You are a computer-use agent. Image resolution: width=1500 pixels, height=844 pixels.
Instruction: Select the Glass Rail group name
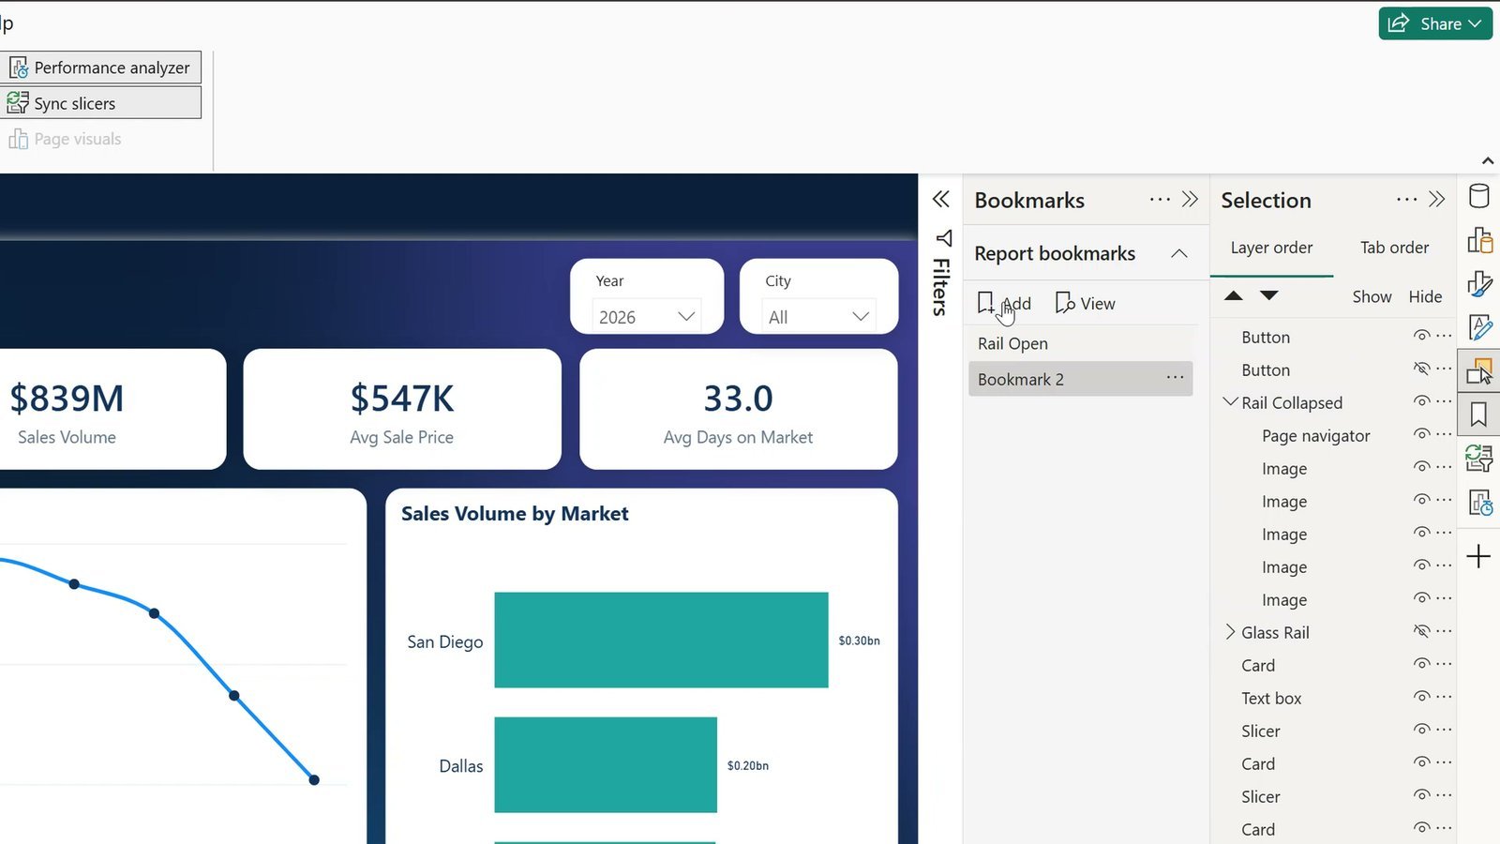(x=1275, y=632)
